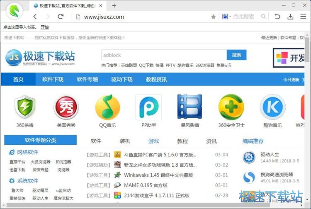Click the 网络软件 category heading
This screenshot has height=209, width=311.
pos(27,152)
